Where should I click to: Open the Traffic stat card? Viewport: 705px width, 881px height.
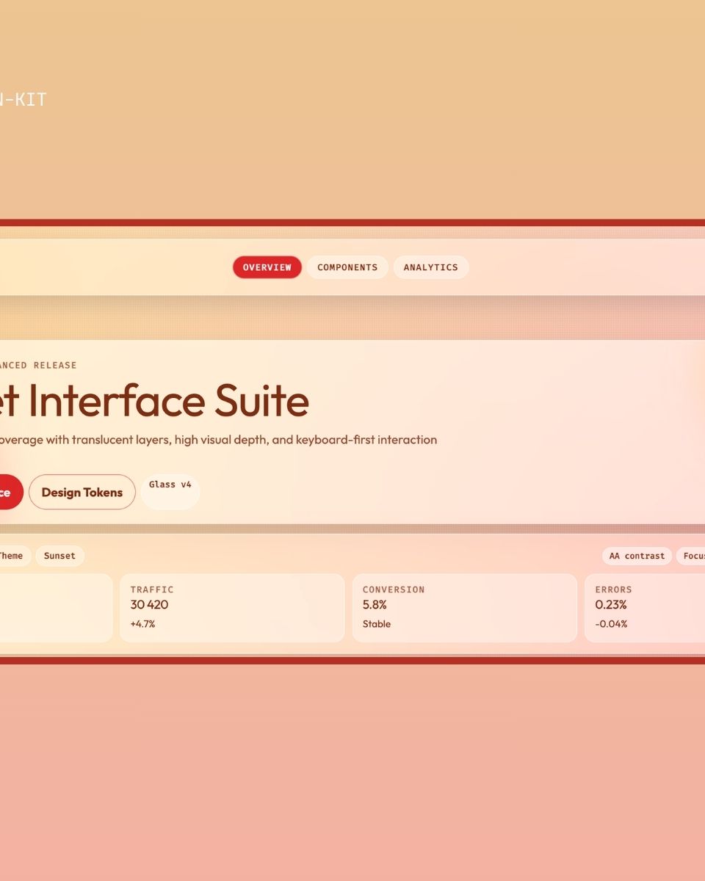pos(232,608)
